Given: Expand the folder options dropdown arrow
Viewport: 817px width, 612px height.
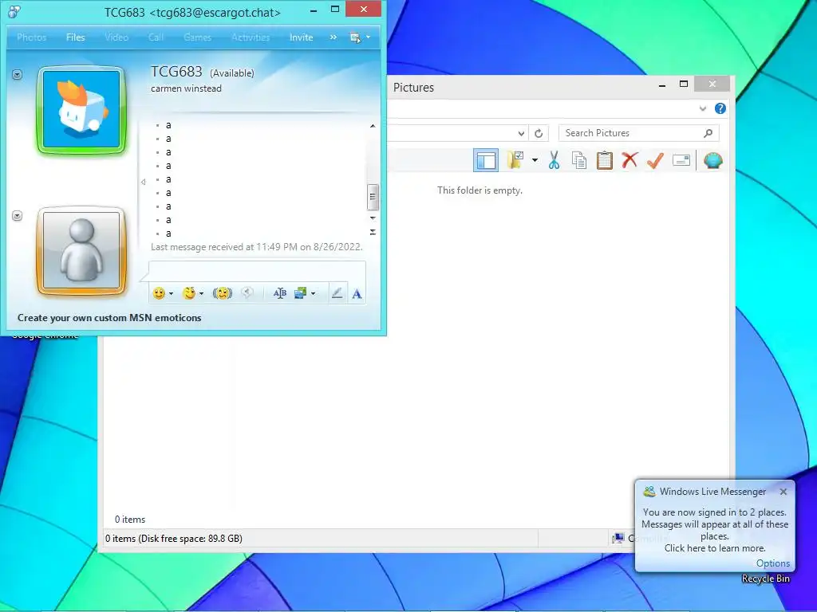Looking at the screenshot, I should [x=535, y=160].
